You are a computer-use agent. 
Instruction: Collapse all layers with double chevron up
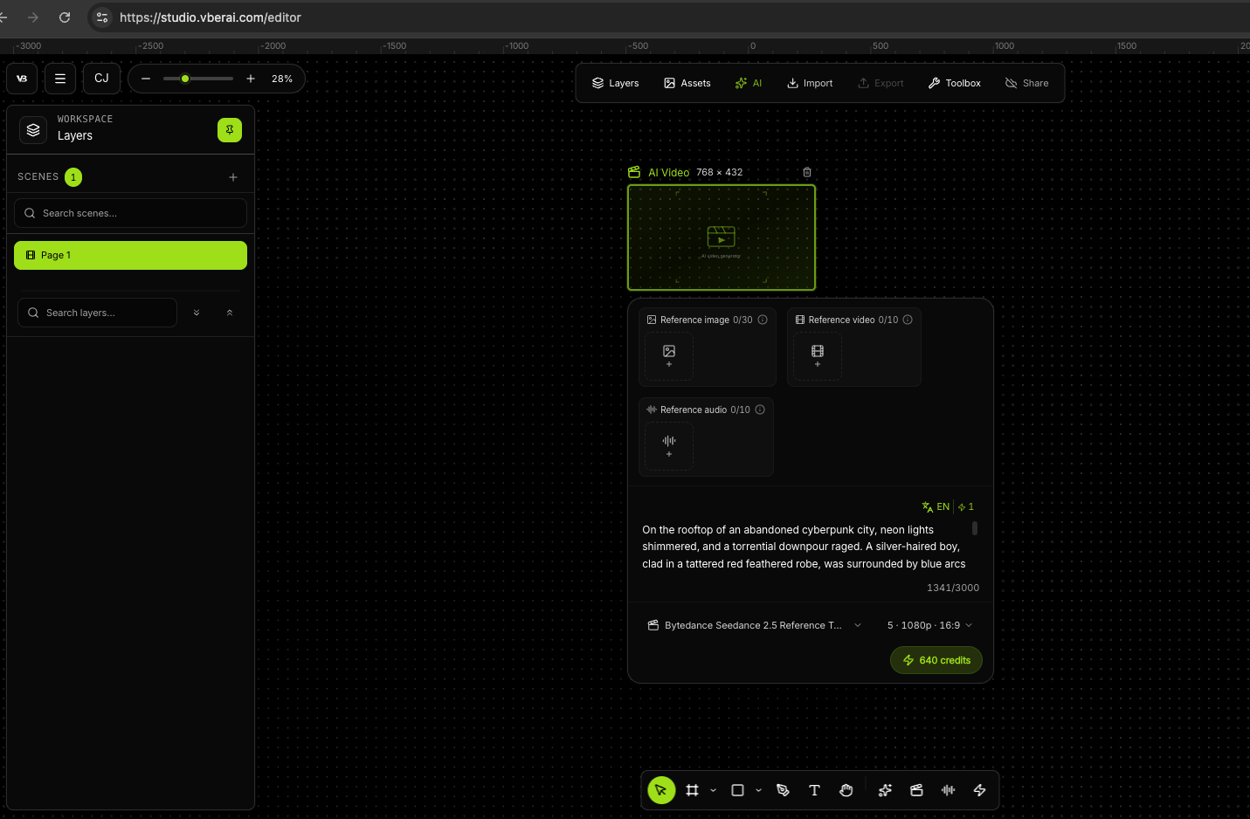(230, 313)
